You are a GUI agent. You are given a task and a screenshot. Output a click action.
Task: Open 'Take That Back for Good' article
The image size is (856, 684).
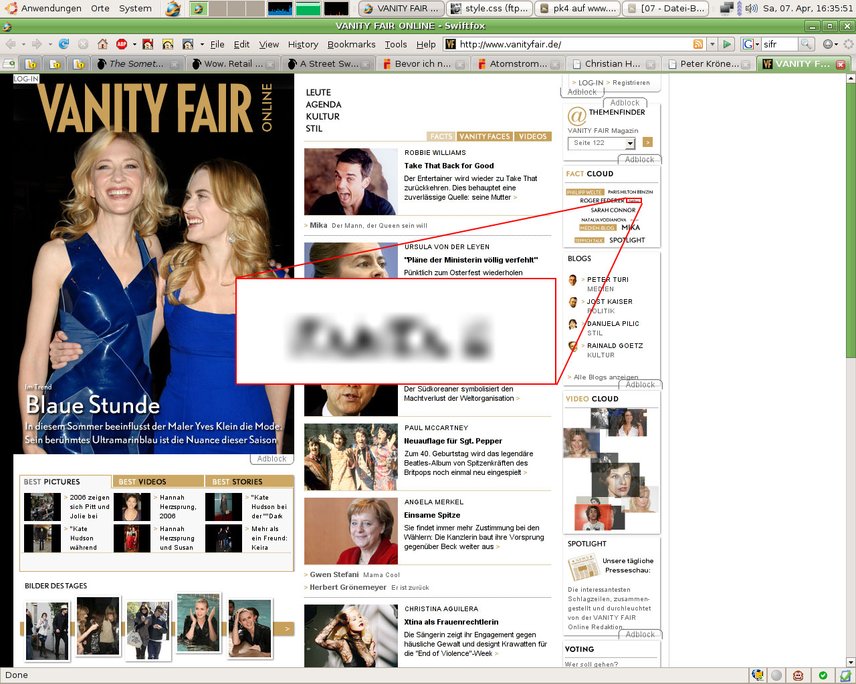[x=449, y=166]
